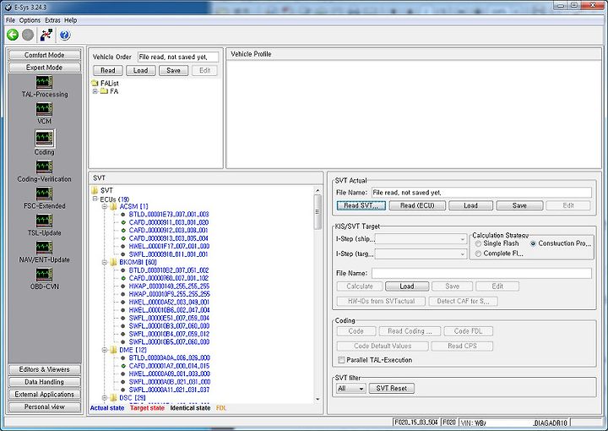Collapse the ECUs (19) tree node
This screenshot has width=608, height=431.
pyautogui.click(x=95, y=199)
